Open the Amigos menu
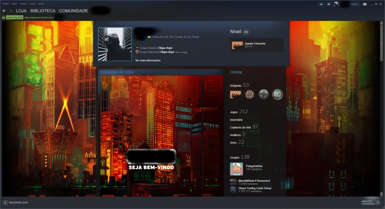The image size is (385, 209). 23,4
